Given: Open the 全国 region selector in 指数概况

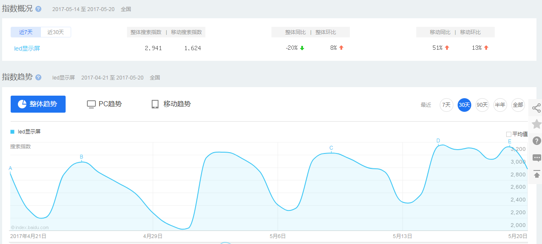Looking at the screenshot, I should (x=126, y=9).
